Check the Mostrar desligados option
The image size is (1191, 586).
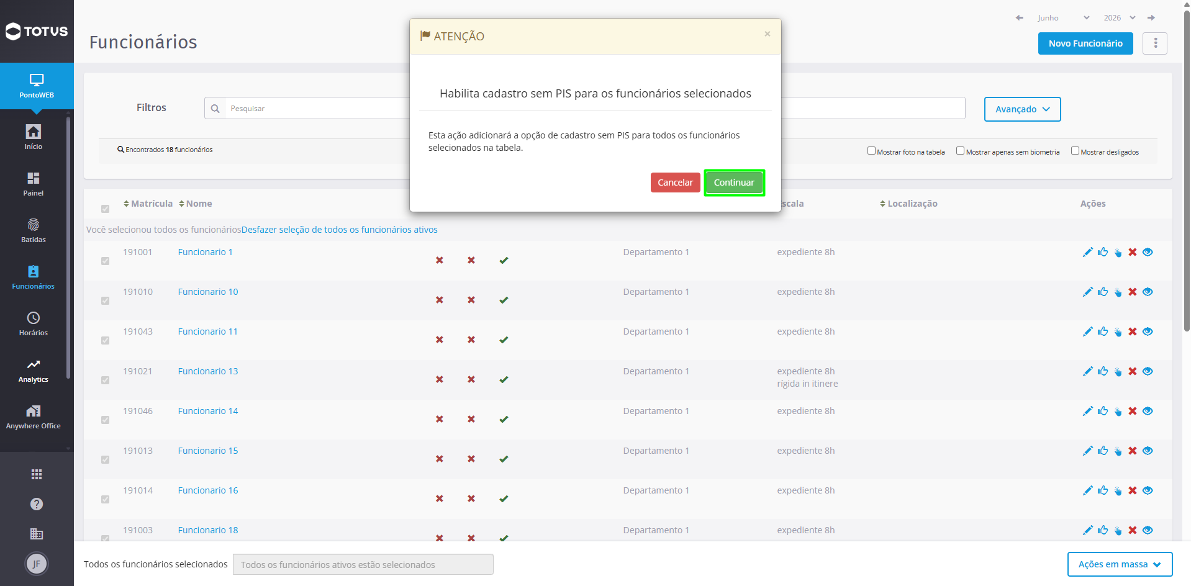point(1075,151)
